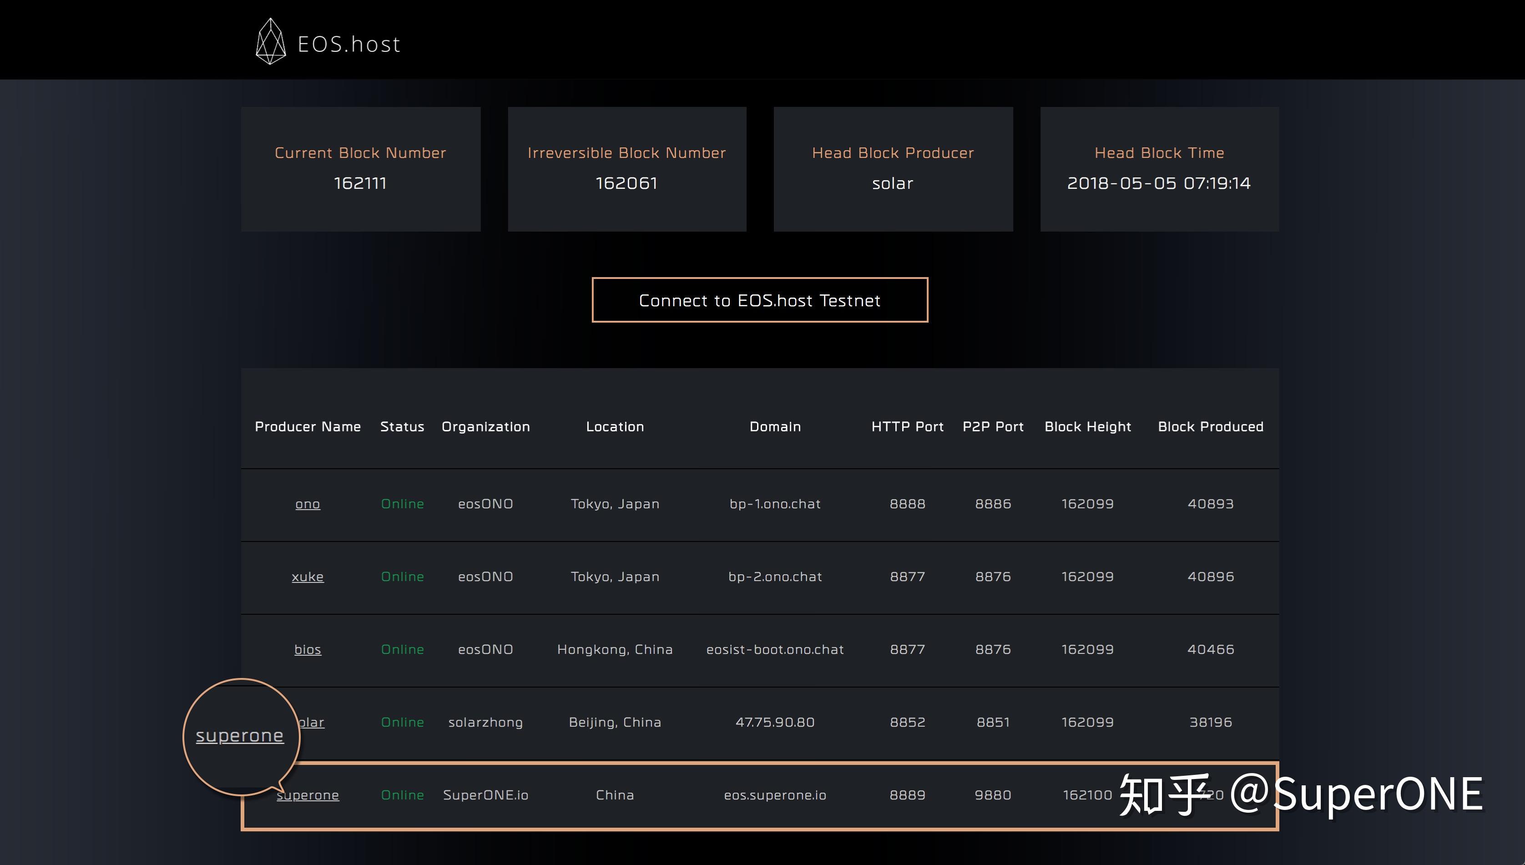This screenshot has width=1525, height=865.
Task: Click the Head Block Producer card
Action: coord(893,169)
